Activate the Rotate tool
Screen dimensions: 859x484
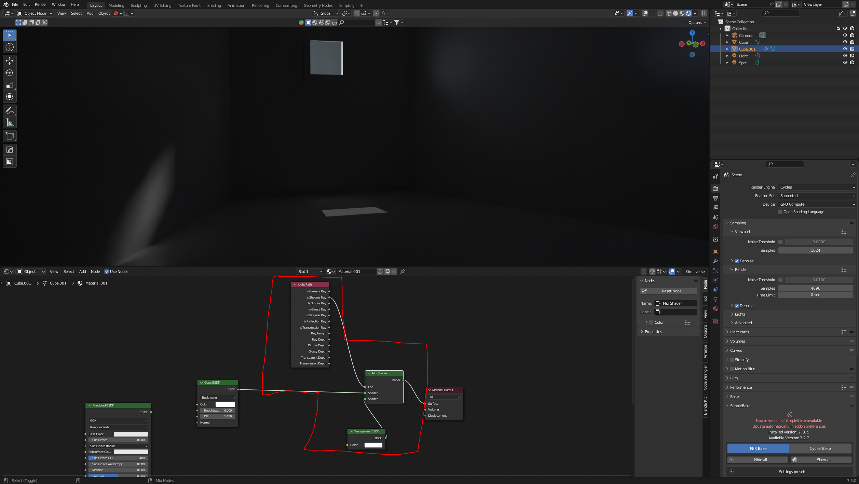pos(10,73)
